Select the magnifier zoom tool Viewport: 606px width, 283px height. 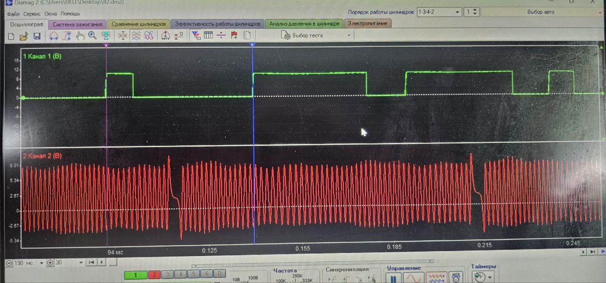click(92, 35)
